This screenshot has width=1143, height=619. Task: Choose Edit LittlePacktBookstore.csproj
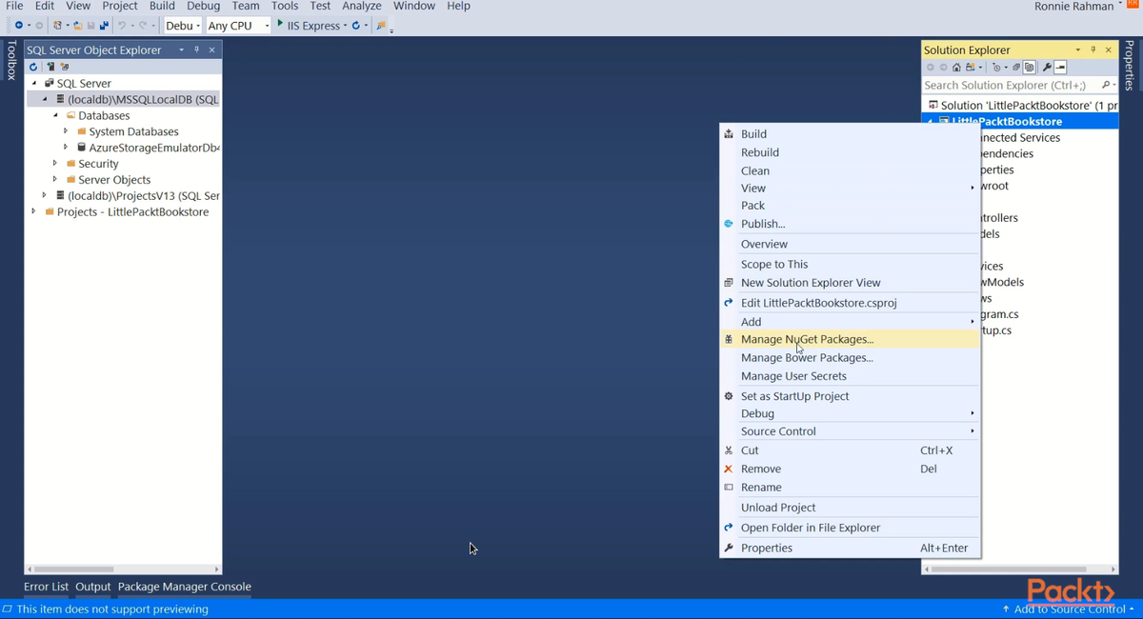pyautogui.click(x=819, y=303)
